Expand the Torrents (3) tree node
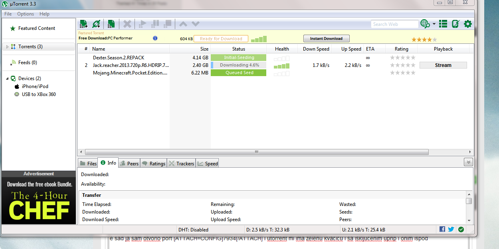 (x=7, y=47)
